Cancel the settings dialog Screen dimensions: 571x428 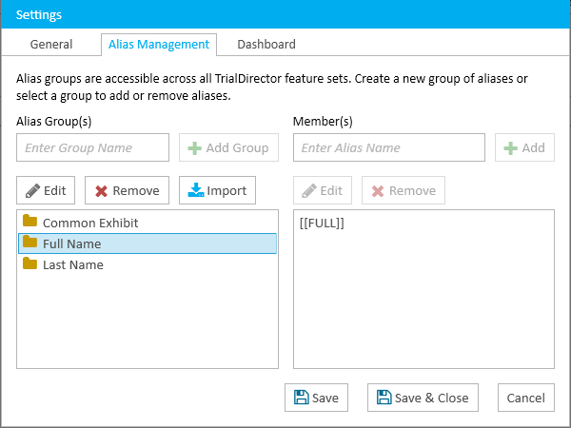(x=526, y=398)
